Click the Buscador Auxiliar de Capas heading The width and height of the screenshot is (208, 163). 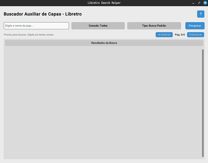43,14
